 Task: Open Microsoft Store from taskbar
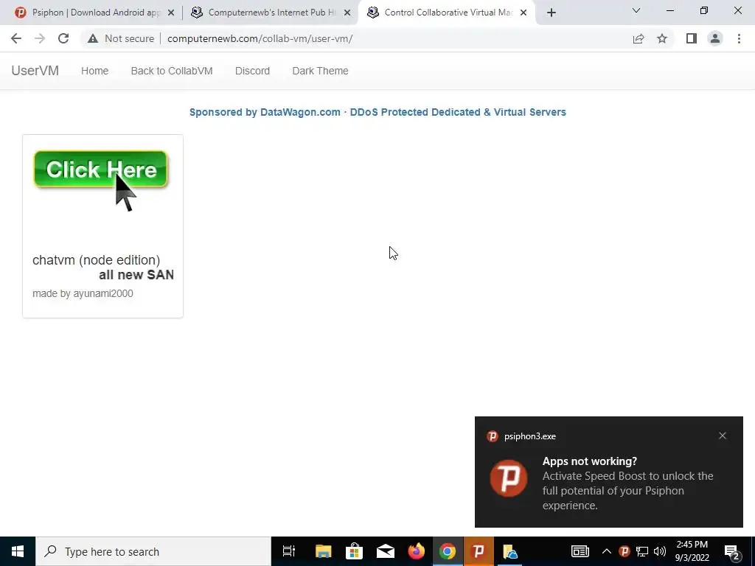pos(355,551)
